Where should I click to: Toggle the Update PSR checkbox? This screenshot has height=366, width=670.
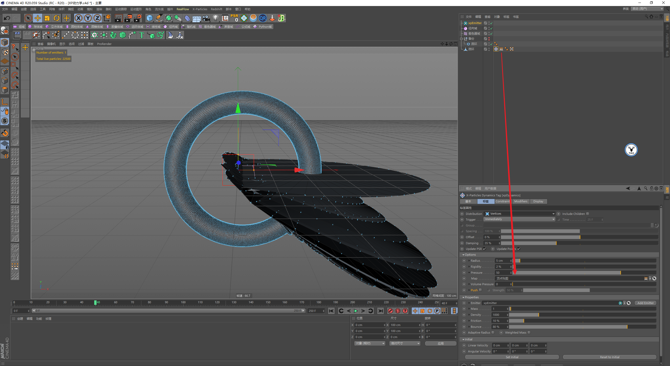[484, 249]
